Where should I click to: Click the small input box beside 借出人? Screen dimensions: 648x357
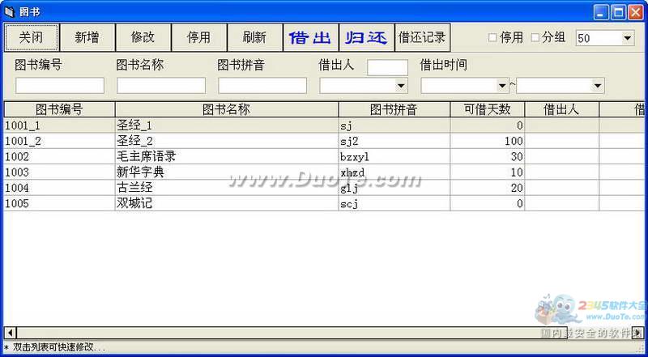click(387, 68)
